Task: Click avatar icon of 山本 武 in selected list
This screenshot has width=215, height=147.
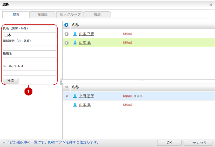Action: click(x=75, y=105)
